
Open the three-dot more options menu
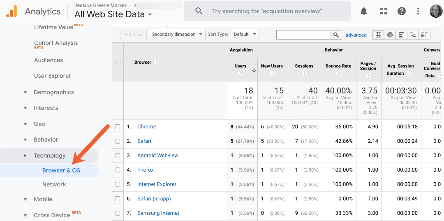418,11
